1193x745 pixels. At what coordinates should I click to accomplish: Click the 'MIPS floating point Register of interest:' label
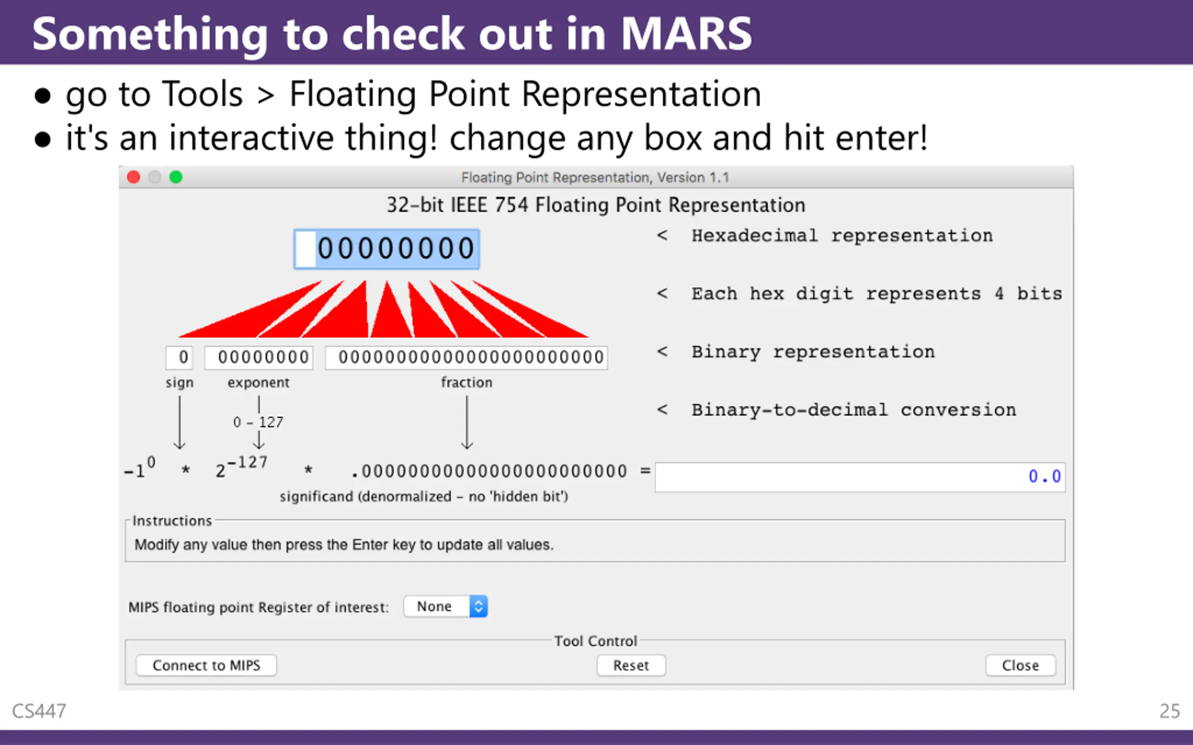click(258, 607)
